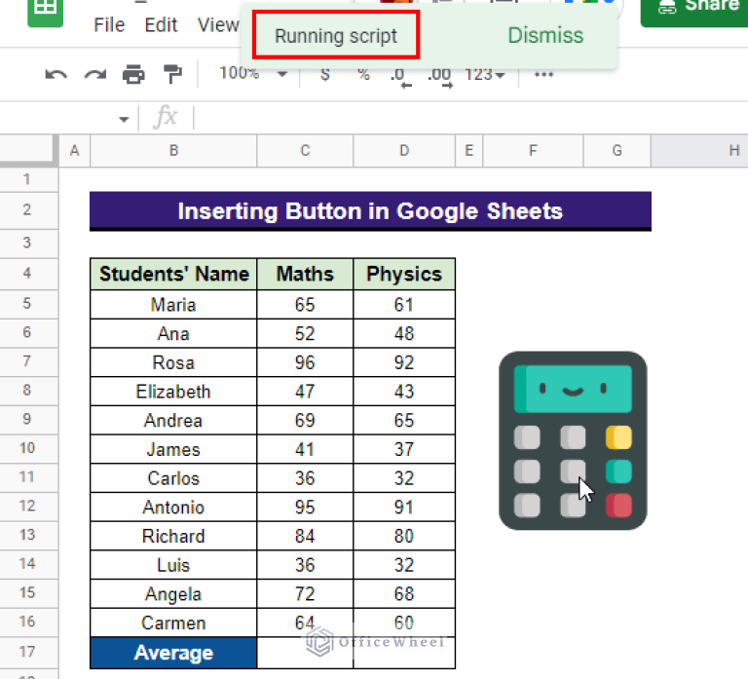Open the zoom 100% dropdown

tap(252, 74)
